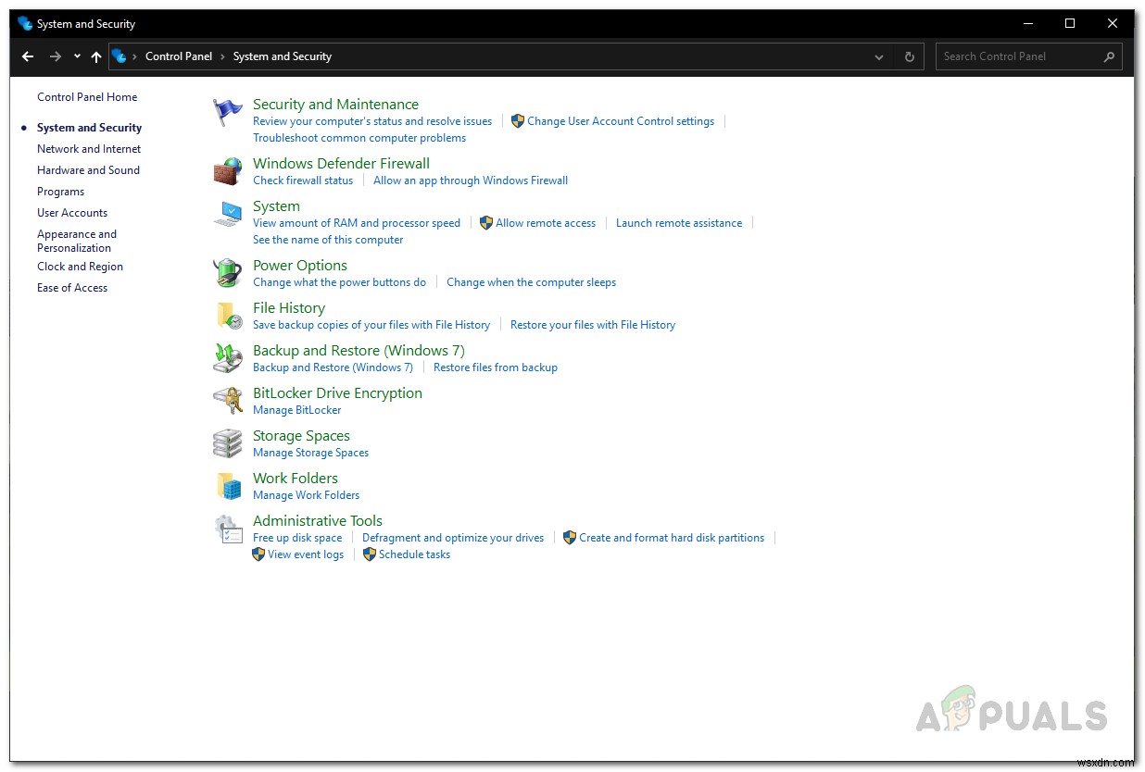Viewport: 1145px width, 772px height.
Task: Click the Power Options battery icon
Action: (x=228, y=273)
